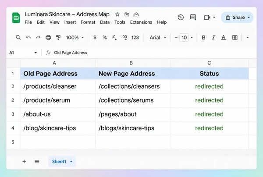Open the File menu

tap(28, 22)
